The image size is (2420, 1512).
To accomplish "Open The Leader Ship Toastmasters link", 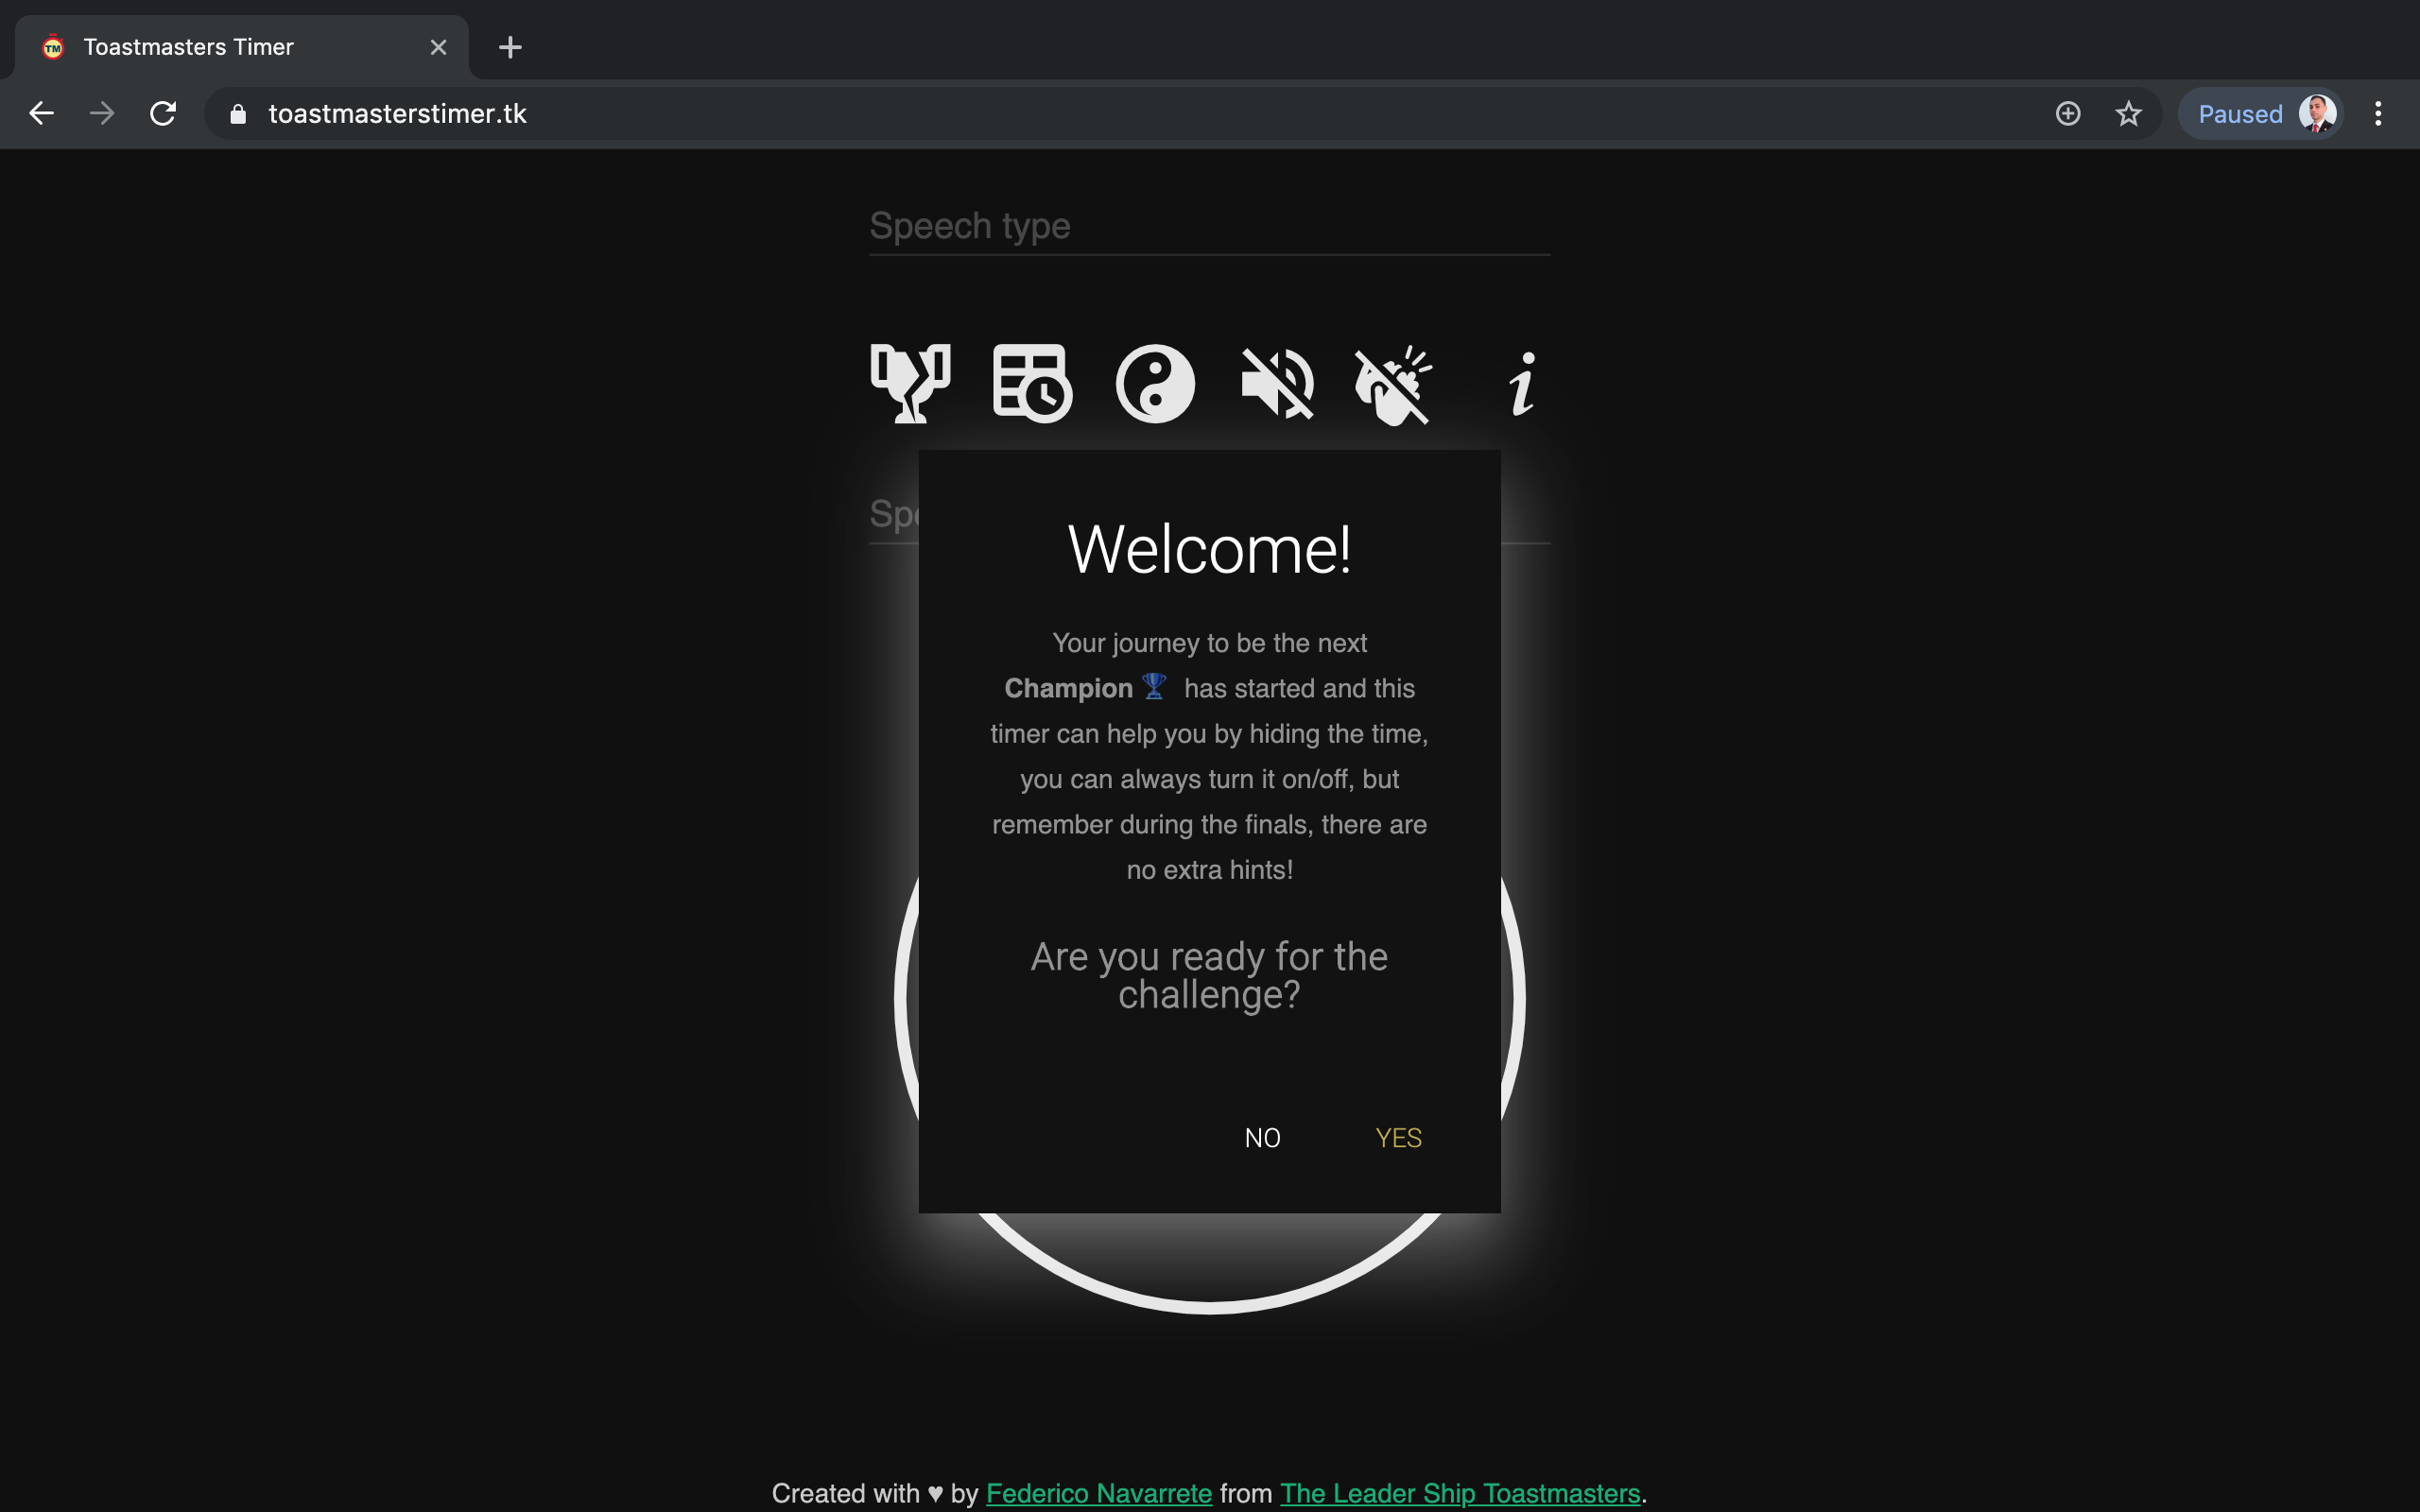I will tap(1459, 1492).
